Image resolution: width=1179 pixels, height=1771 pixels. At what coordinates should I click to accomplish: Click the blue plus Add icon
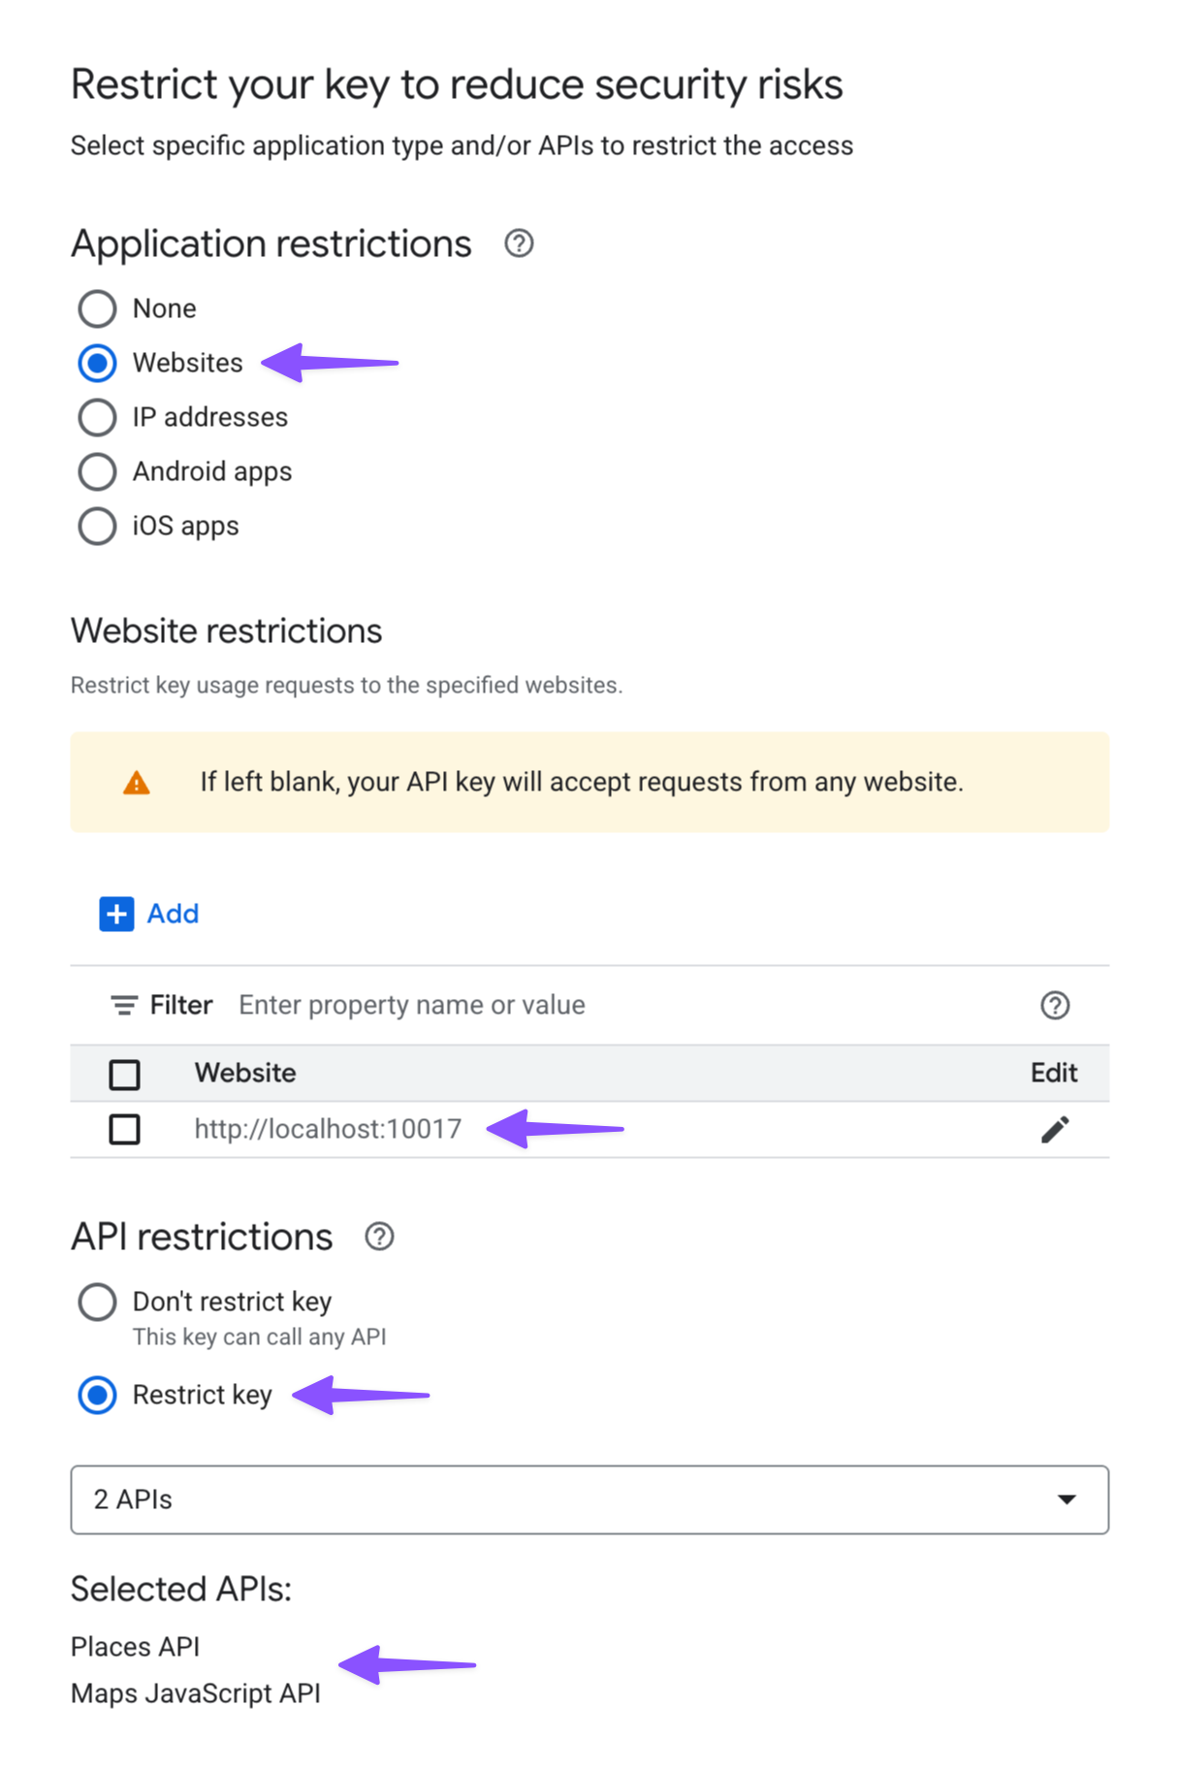(x=116, y=914)
